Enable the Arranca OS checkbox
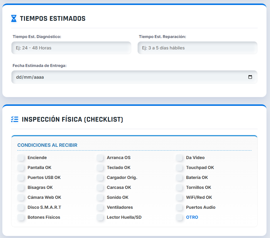The height and width of the screenshot is (238, 270). [x=100, y=158]
